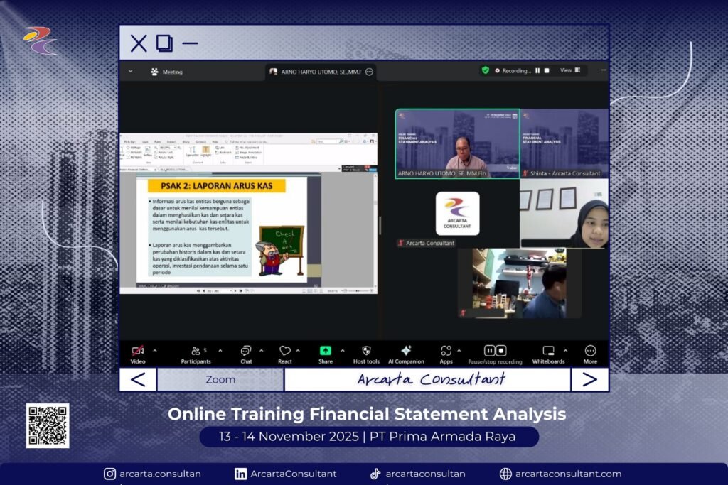Click the Meeting button at top left
The image size is (728, 485).
point(166,72)
